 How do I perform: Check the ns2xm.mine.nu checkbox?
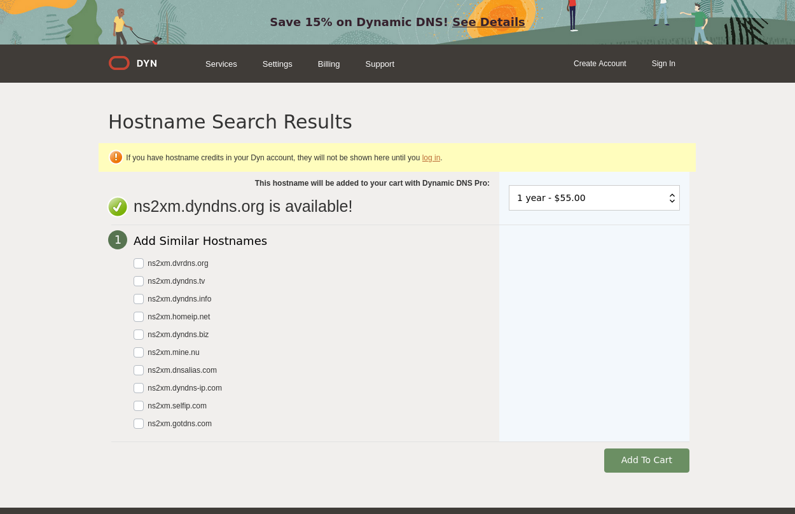(x=139, y=352)
